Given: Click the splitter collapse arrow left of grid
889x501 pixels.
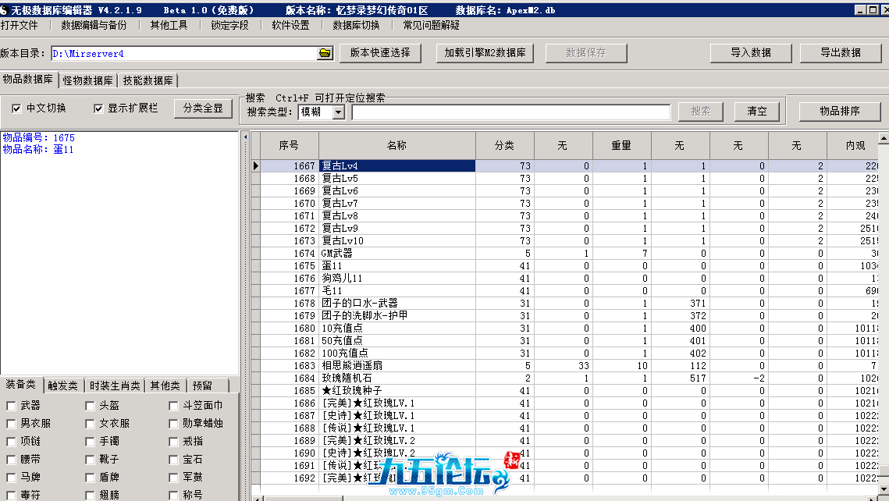Looking at the screenshot, I should (245, 137).
